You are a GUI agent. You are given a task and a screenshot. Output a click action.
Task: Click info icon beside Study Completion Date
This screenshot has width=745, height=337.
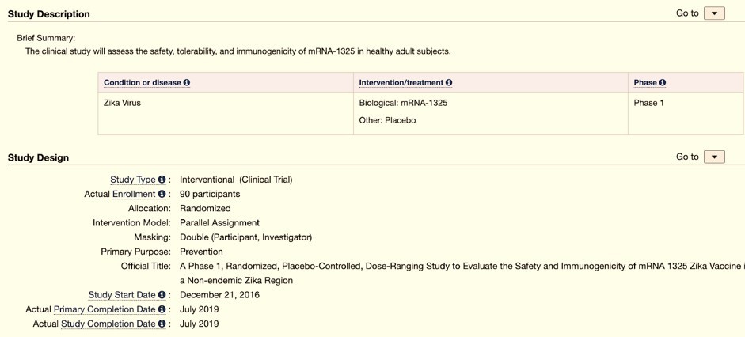coord(162,324)
